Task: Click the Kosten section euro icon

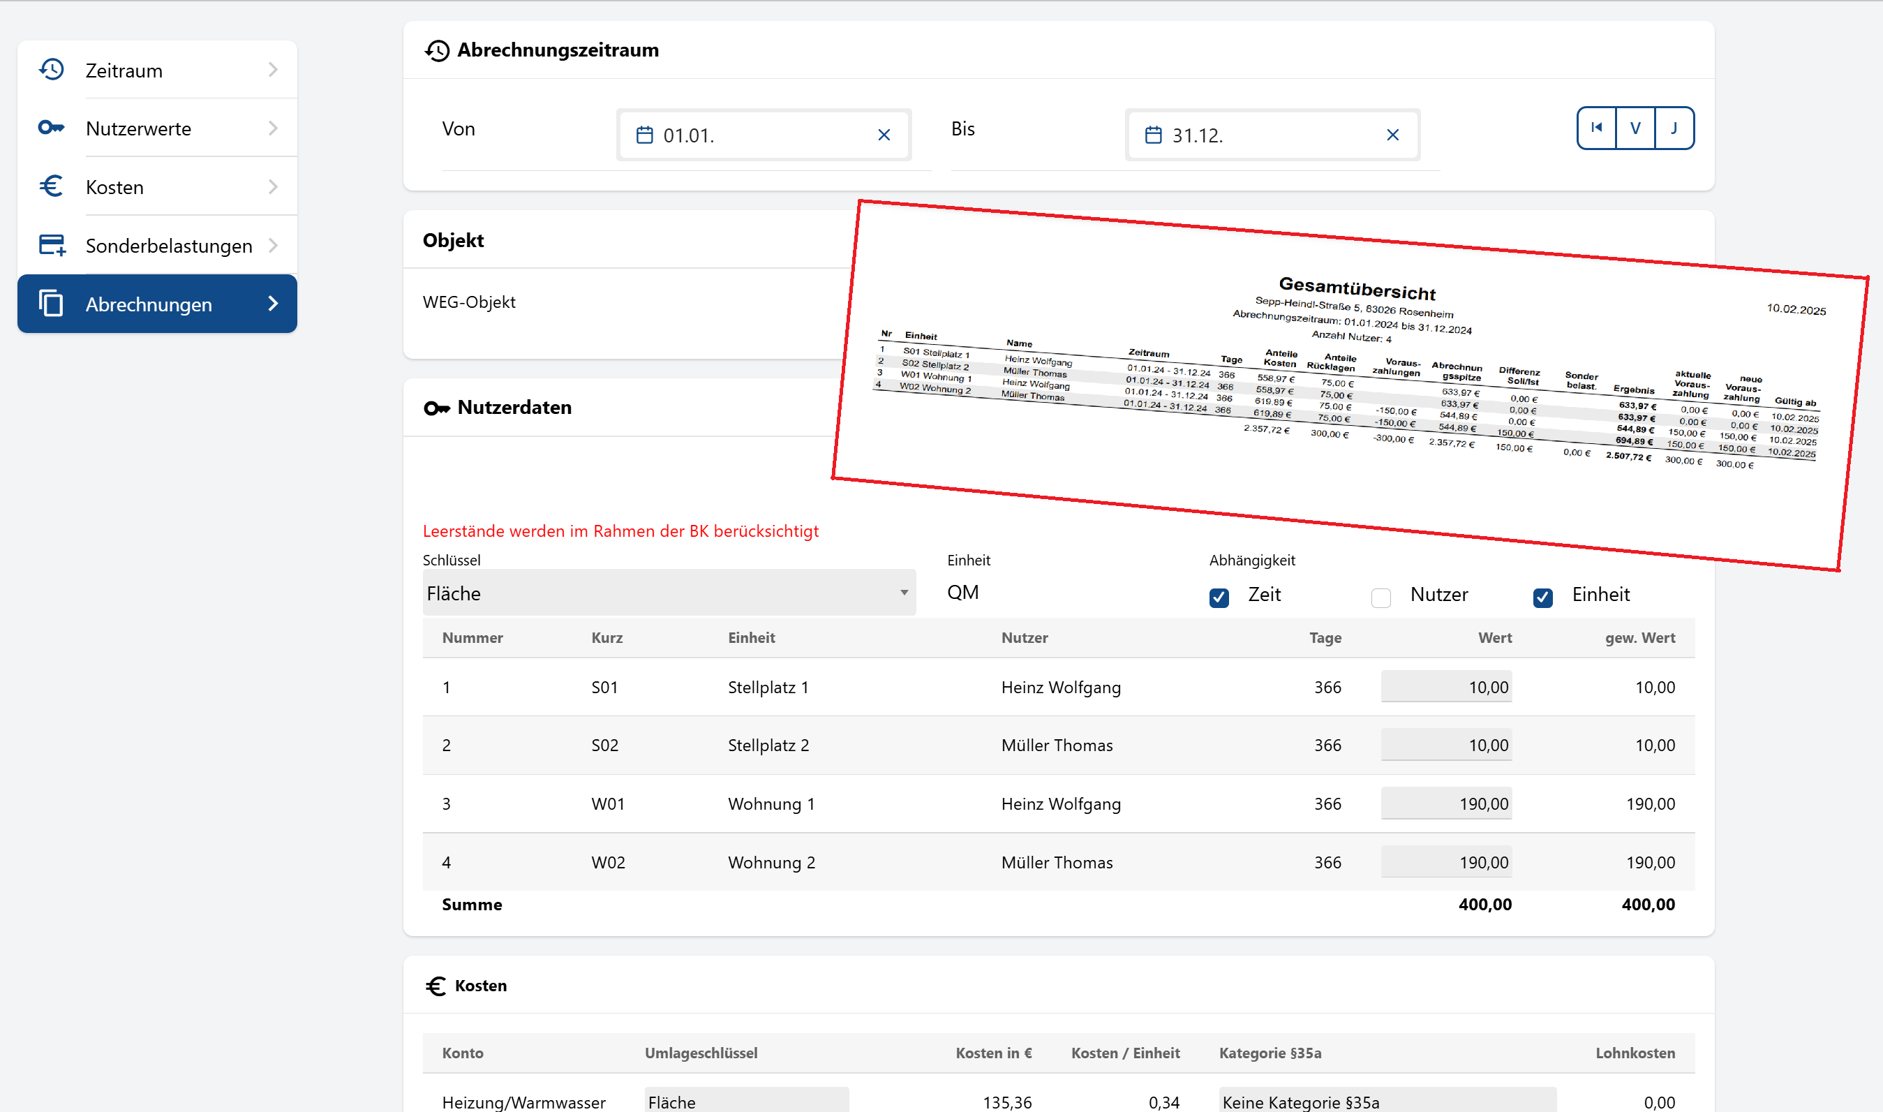Action: point(436,986)
